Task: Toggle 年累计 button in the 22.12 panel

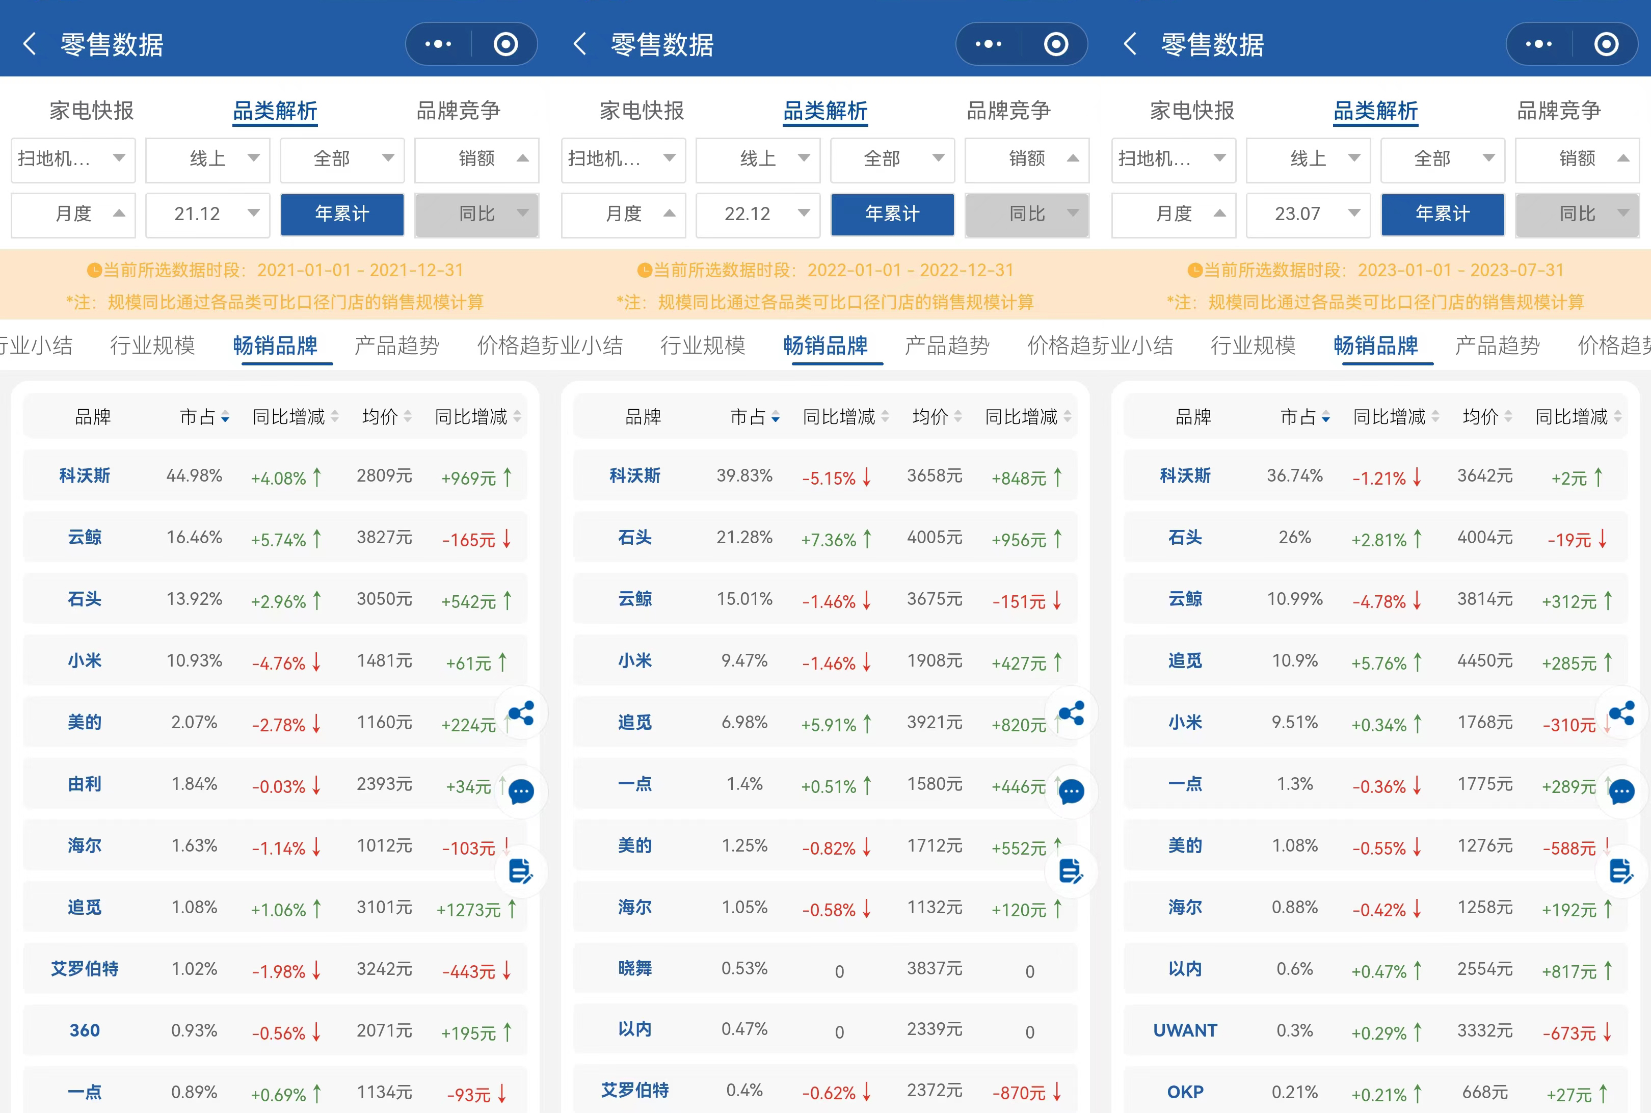Action: coord(892,214)
